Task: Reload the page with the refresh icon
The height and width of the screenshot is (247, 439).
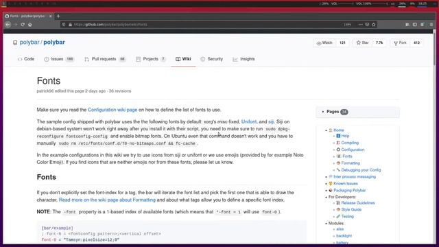Action: (23, 25)
